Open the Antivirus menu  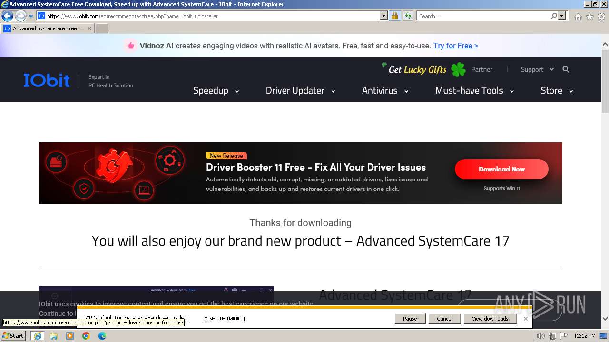point(385,90)
